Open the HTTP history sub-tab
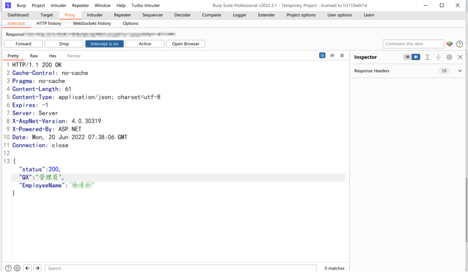 coord(48,23)
